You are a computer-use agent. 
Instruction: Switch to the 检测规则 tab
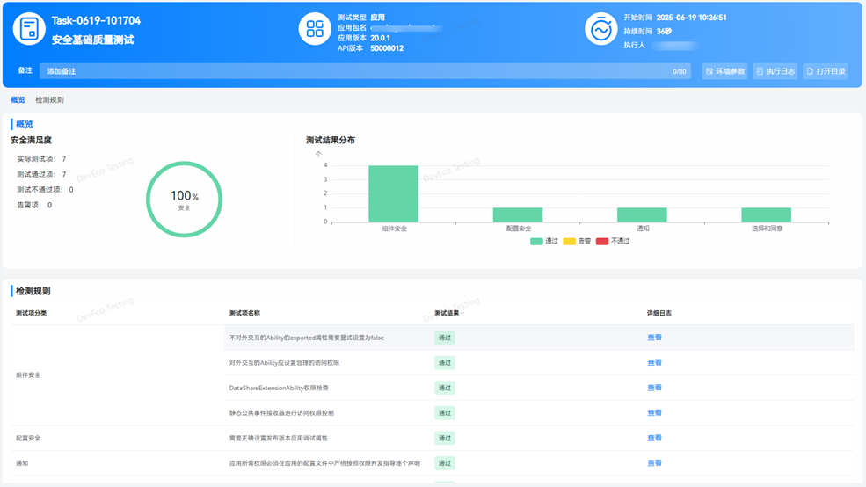49,100
